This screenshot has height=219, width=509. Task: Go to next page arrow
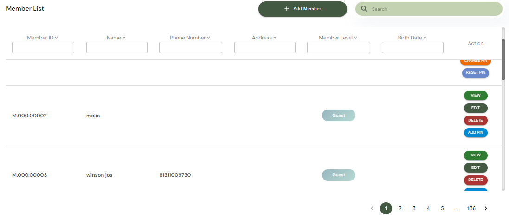tap(486, 208)
